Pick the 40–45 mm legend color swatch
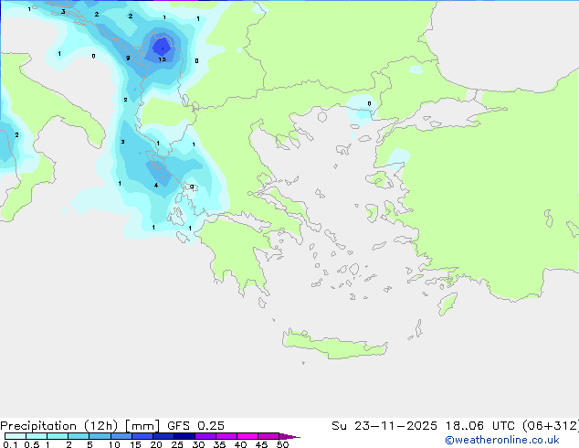This screenshot has width=579, height=448. coord(247,436)
